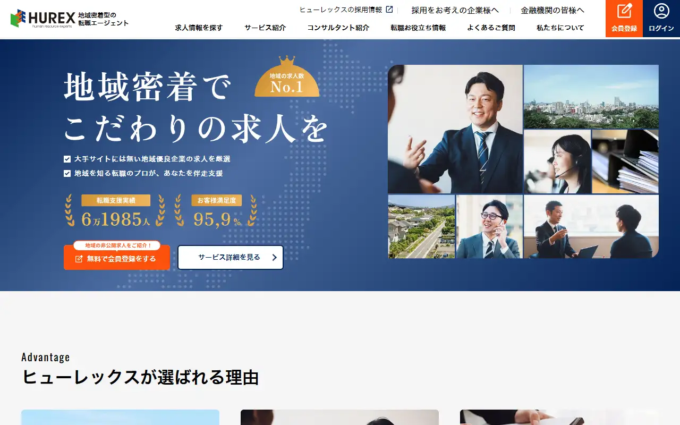
Task: Open the コンサルタント紹介 menu
Action: 338,28
